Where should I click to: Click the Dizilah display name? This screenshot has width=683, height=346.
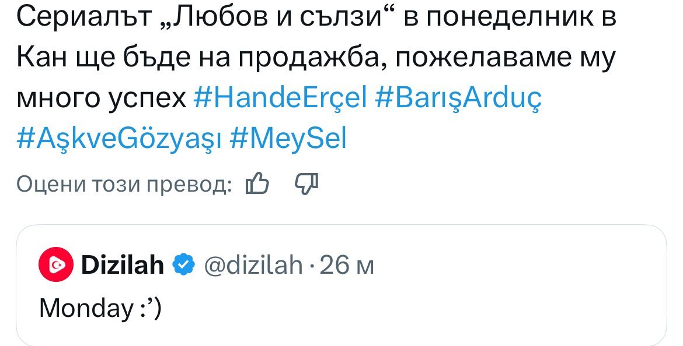pos(123,266)
